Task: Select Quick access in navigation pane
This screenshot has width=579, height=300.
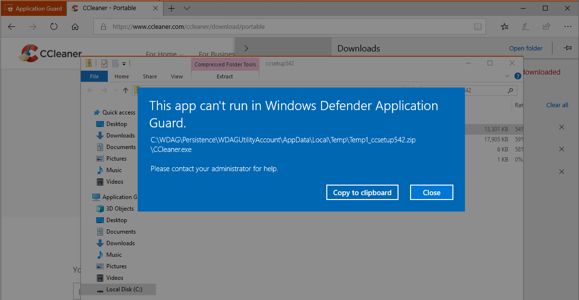Action: (x=115, y=112)
